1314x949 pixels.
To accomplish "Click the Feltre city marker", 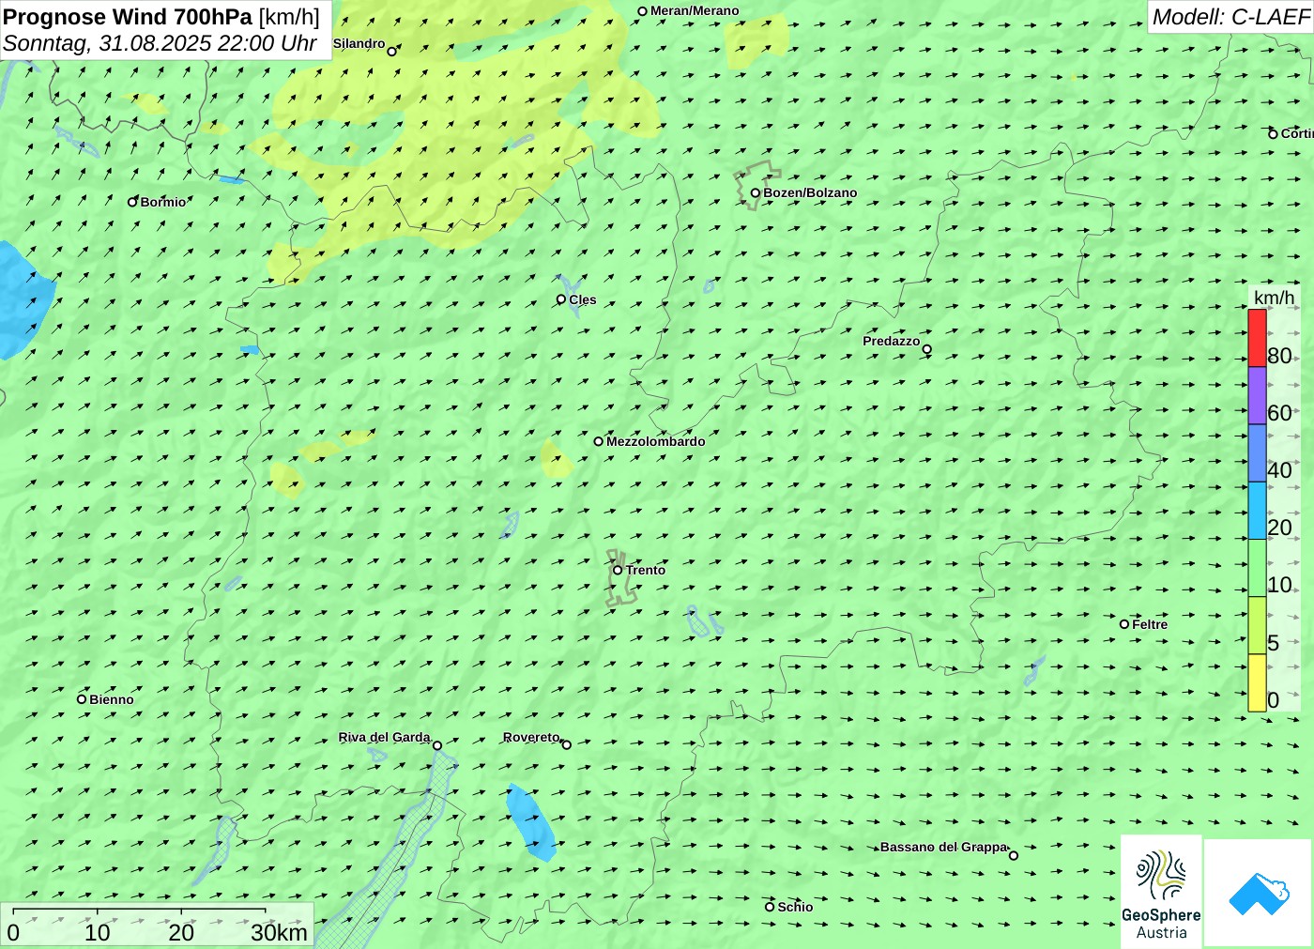I will (x=1124, y=624).
